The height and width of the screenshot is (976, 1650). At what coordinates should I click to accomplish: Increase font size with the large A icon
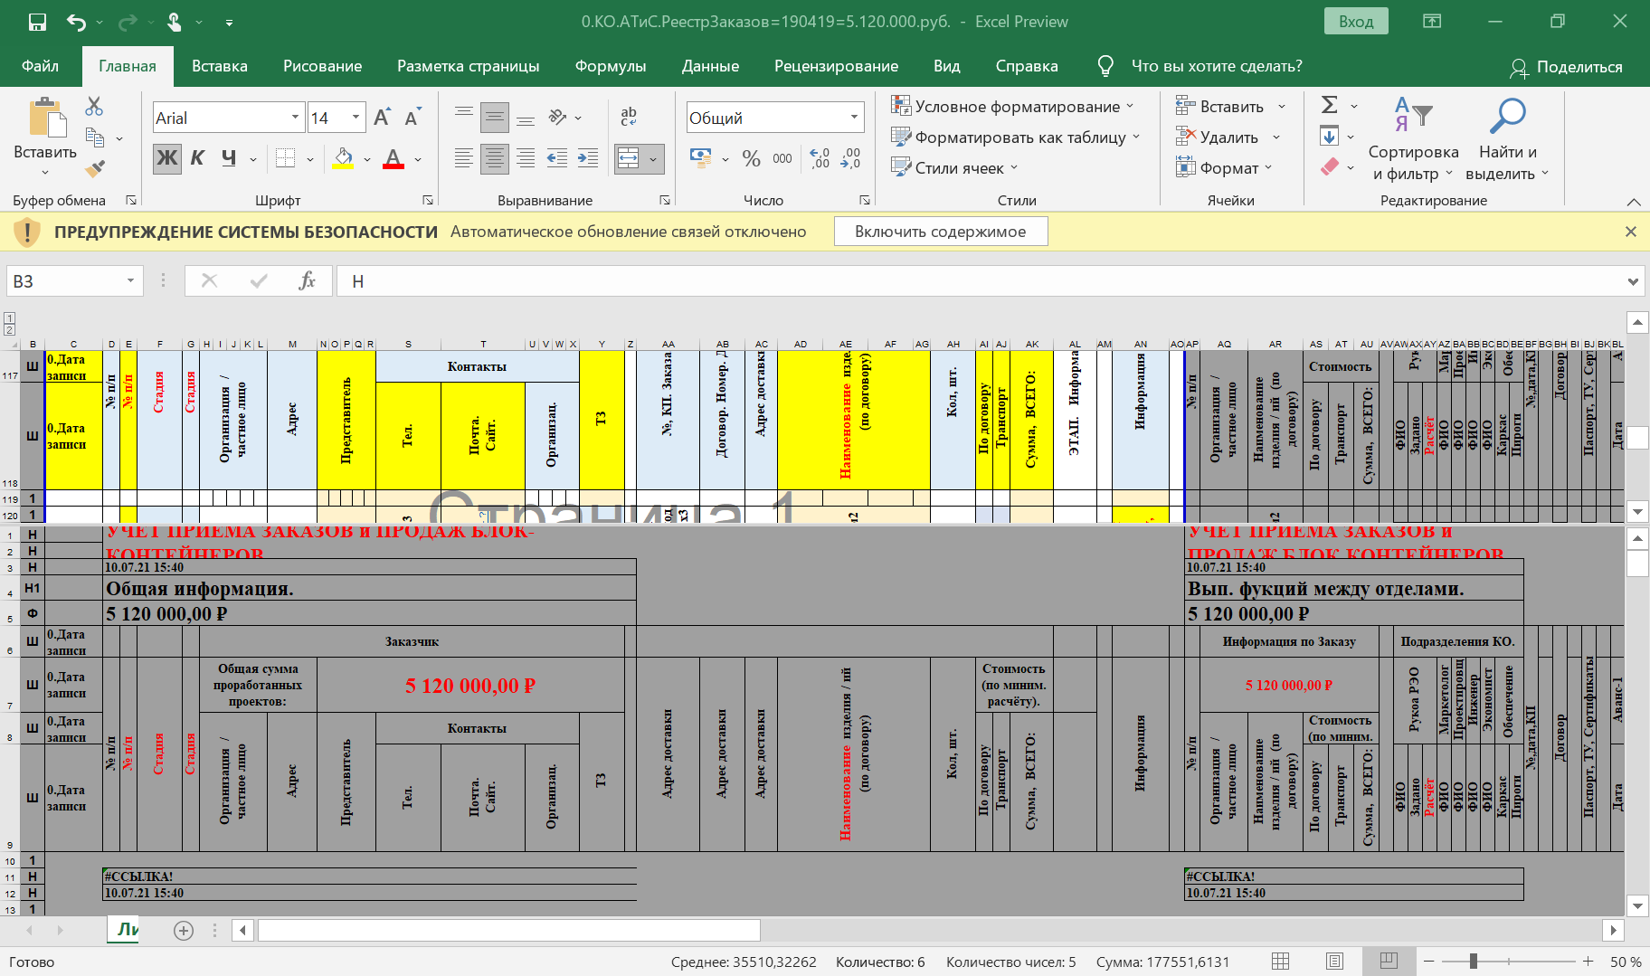point(382,118)
